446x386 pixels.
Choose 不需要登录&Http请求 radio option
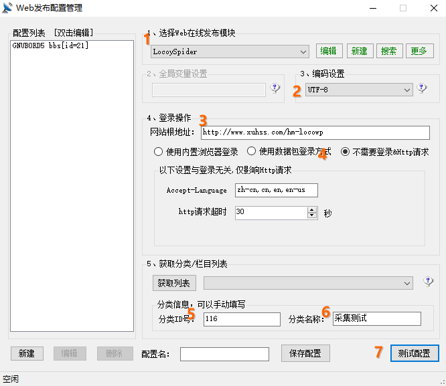(x=346, y=152)
